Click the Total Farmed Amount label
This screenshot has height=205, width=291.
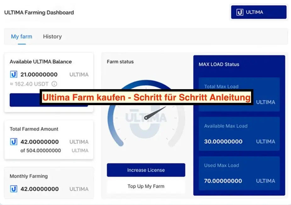(x=34, y=129)
